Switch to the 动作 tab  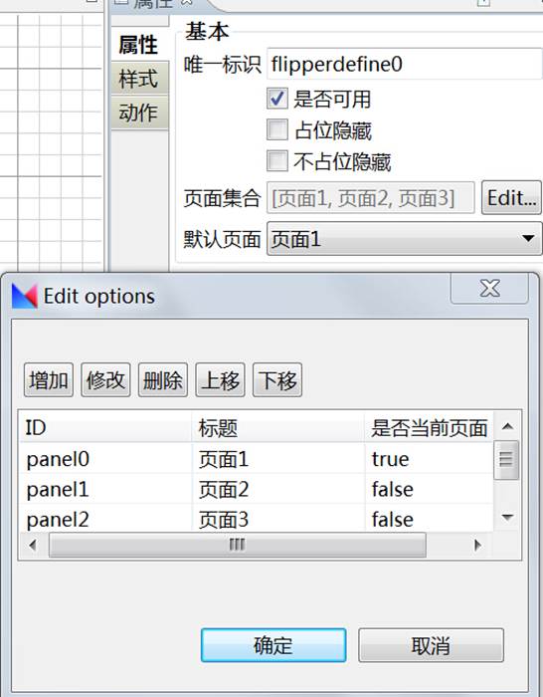click(x=139, y=113)
